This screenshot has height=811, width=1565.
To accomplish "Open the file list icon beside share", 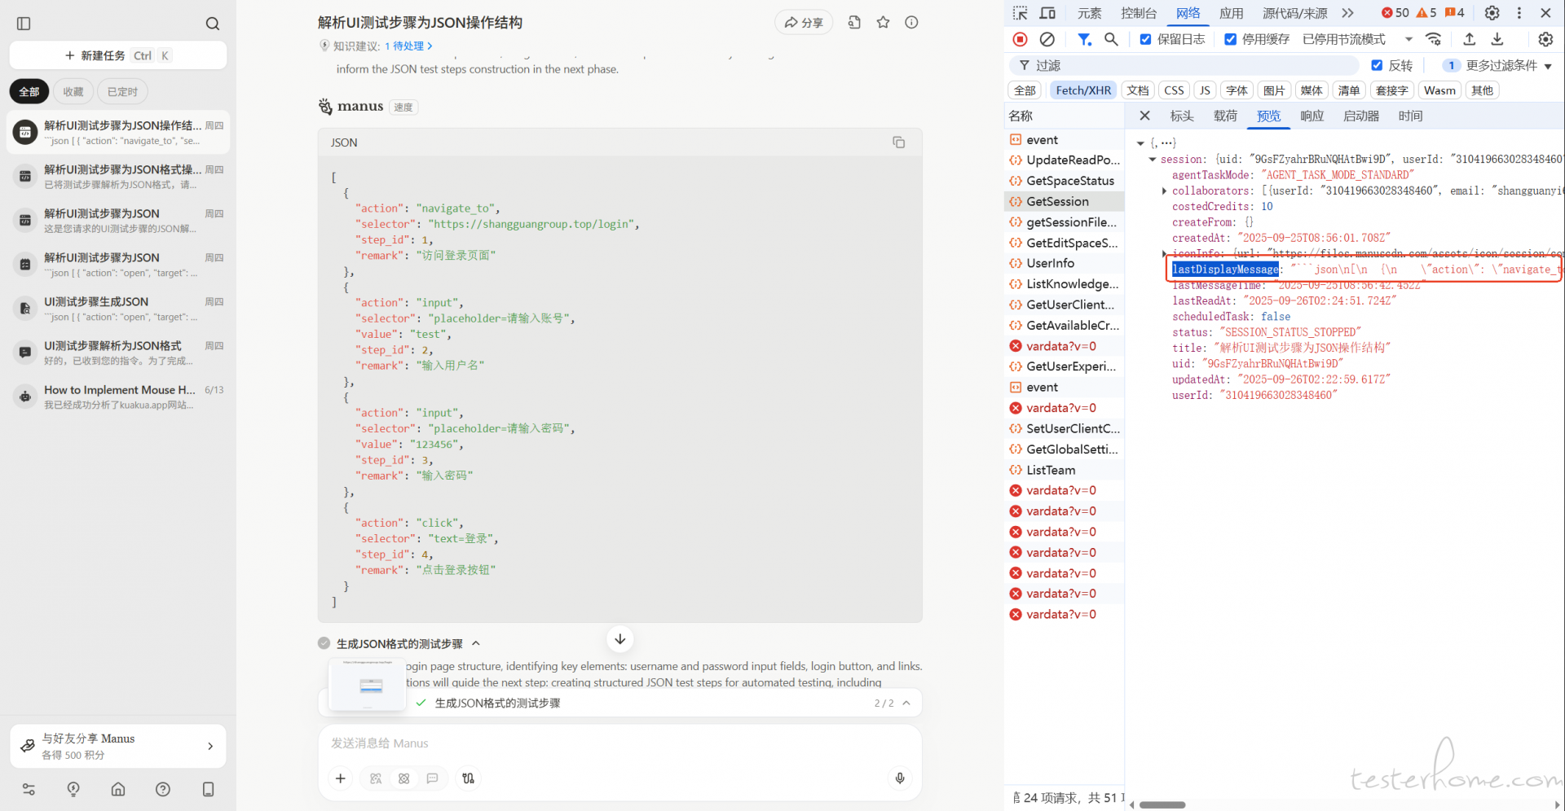I will tap(854, 23).
